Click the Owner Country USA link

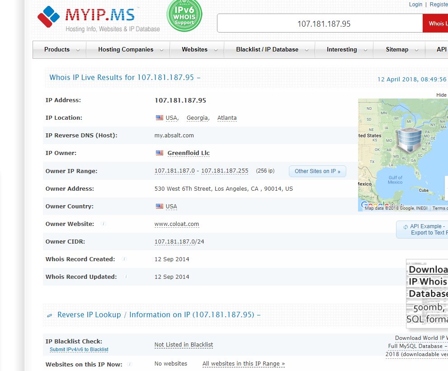pyautogui.click(x=171, y=207)
